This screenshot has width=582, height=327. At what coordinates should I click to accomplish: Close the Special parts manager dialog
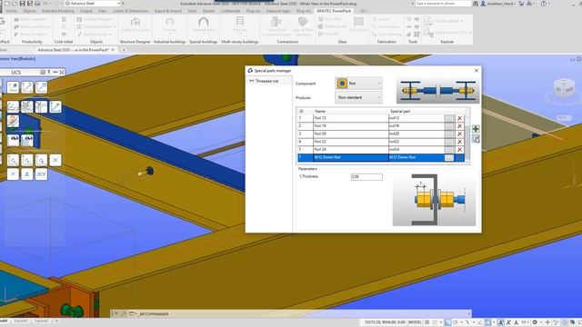click(477, 71)
